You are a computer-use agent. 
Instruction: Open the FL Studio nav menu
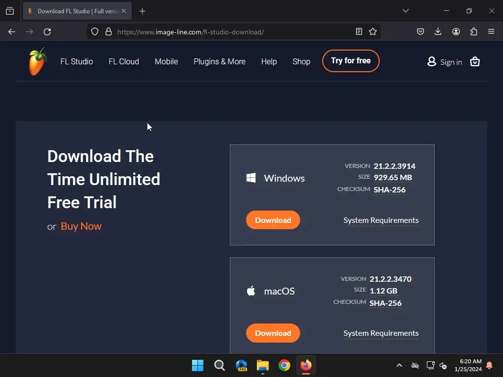tap(77, 61)
